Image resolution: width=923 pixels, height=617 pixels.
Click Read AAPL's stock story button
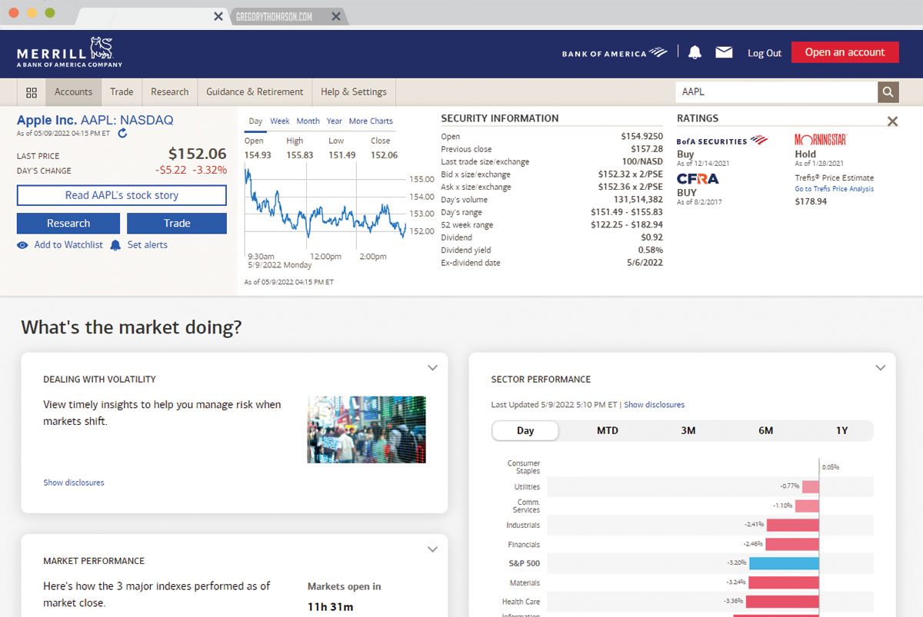[x=122, y=195]
